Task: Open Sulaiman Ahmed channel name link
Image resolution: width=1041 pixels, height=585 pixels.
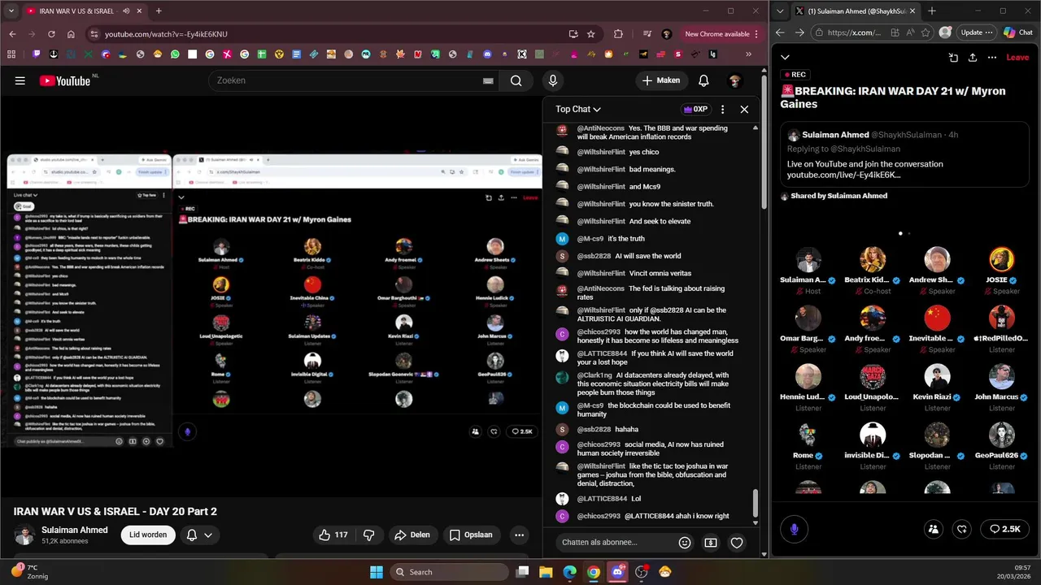Action: click(x=74, y=530)
